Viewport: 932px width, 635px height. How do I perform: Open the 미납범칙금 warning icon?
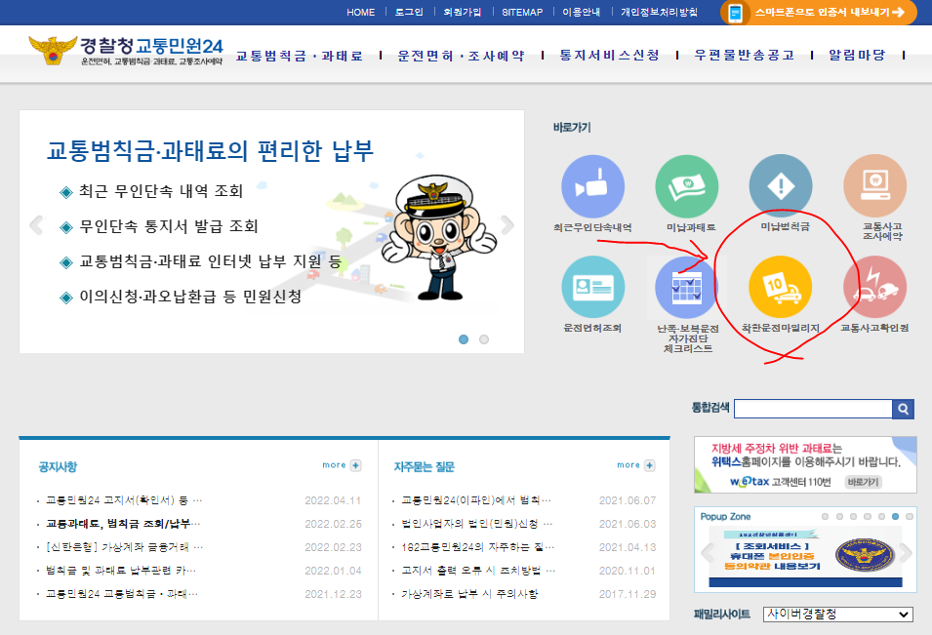781,186
